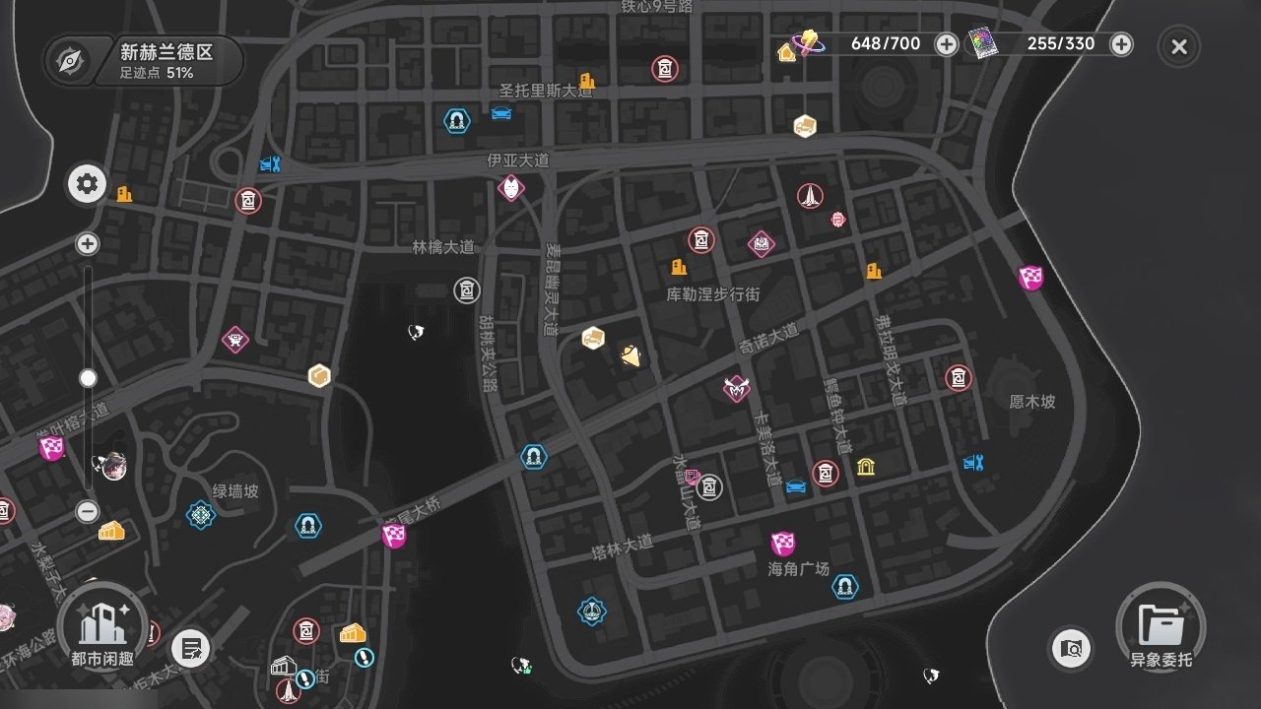Zoom in with the plus button
The image size is (1261, 709).
point(88,244)
